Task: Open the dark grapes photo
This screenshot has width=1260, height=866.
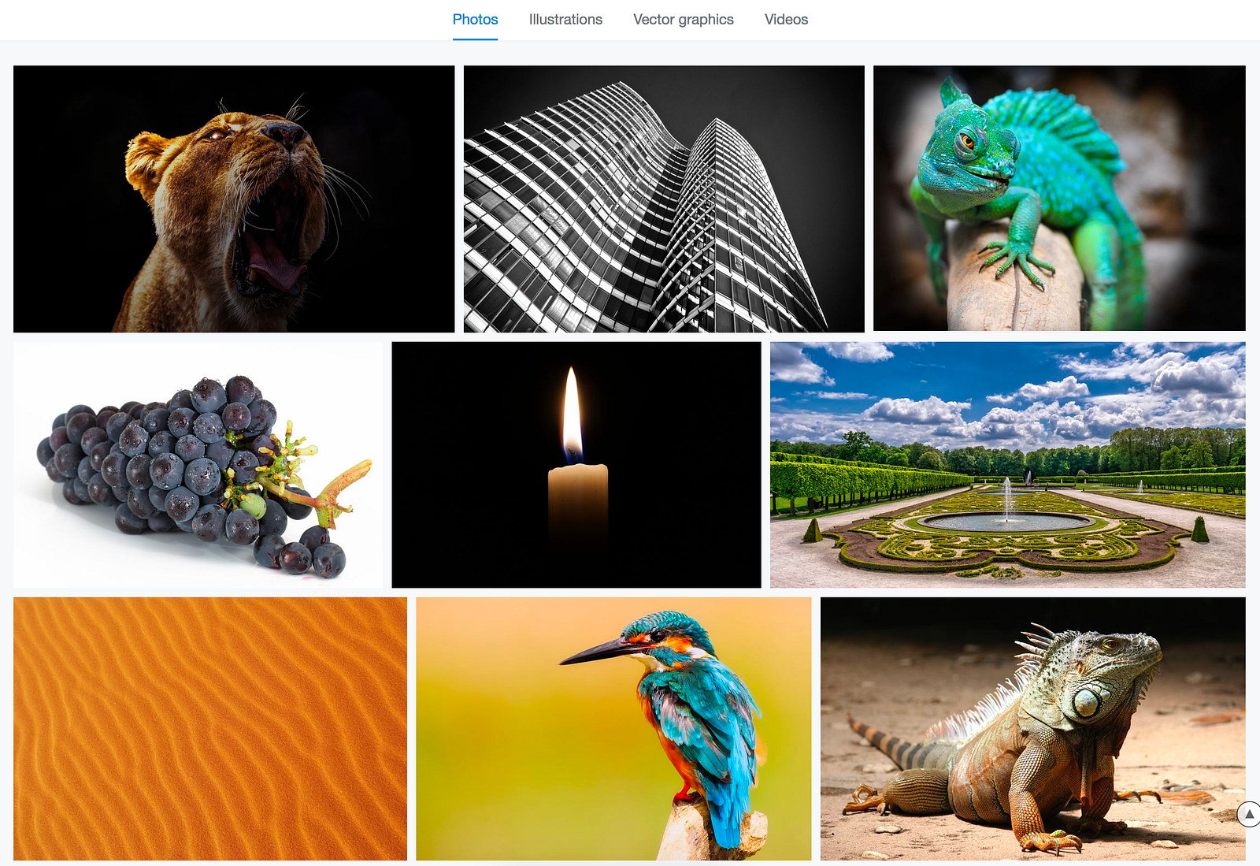Action: coord(198,465)
